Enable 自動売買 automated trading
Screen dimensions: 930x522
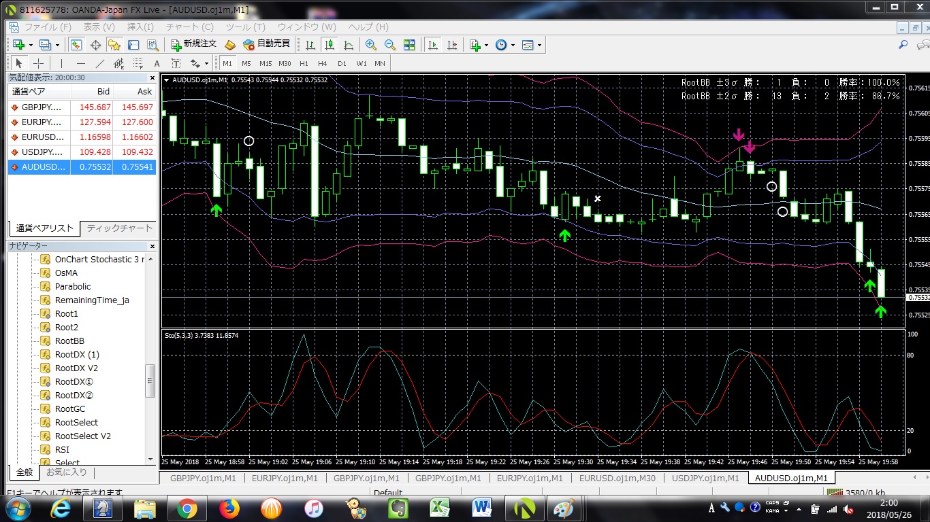pos(269,44)
